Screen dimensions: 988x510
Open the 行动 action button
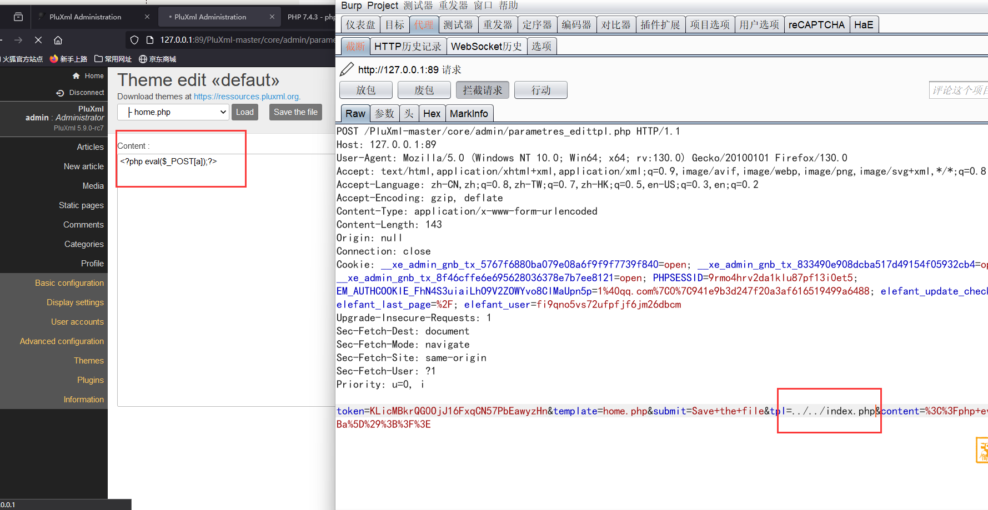click(x=541, y=90)
